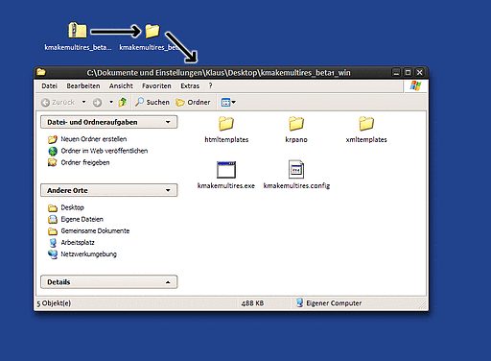Viewport: 491px width, 361px height.
Task: Open the view mode dropdown
Action: pyautogui.click(x=228, y=103)
